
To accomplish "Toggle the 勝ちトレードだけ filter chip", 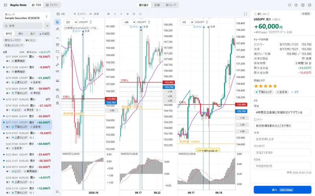I will click(13, 40).
